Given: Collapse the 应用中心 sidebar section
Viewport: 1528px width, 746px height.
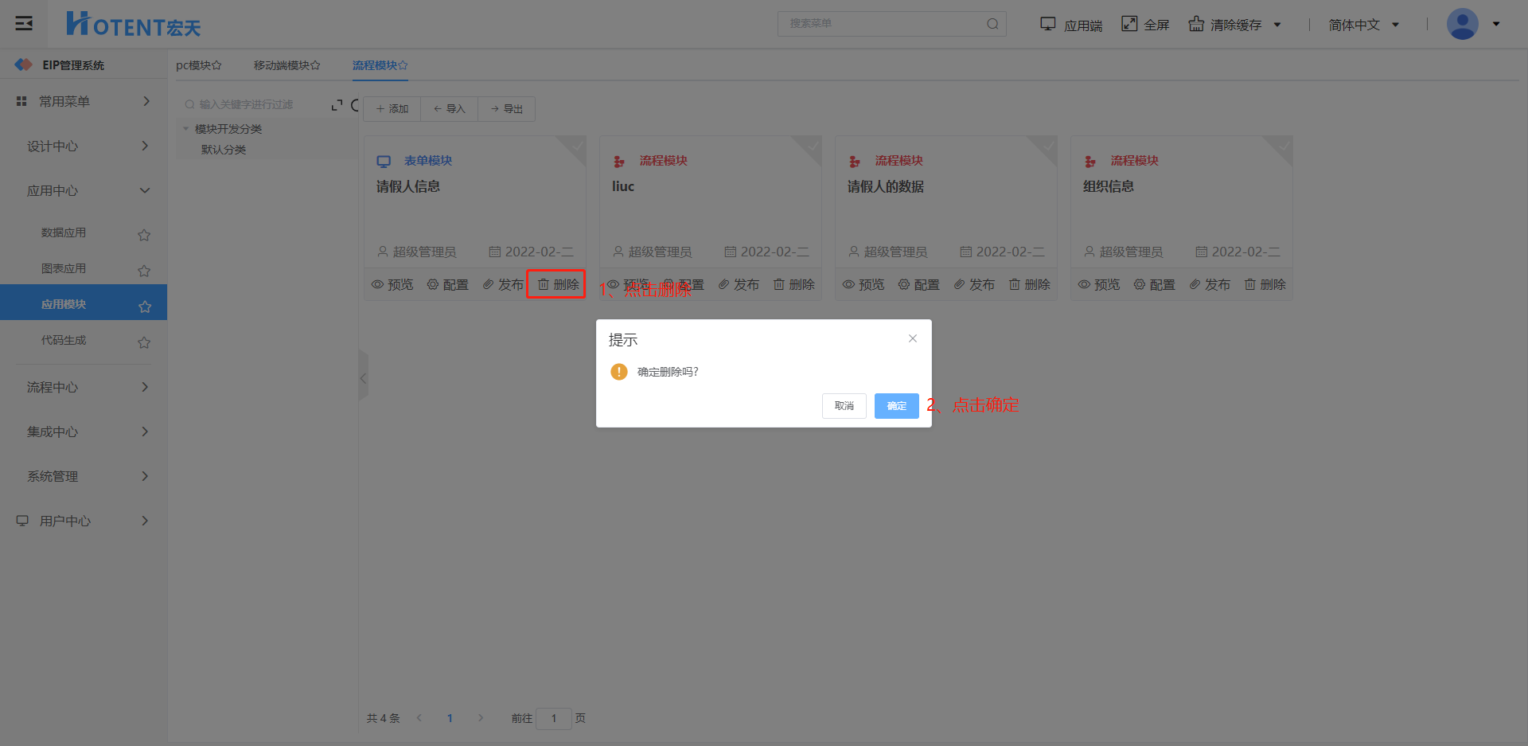Looking at the screenshot, I should (x=84, y=190).
